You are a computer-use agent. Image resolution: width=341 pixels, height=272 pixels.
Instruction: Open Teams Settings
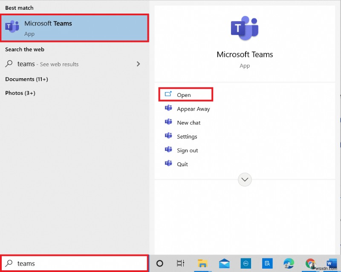187,136
